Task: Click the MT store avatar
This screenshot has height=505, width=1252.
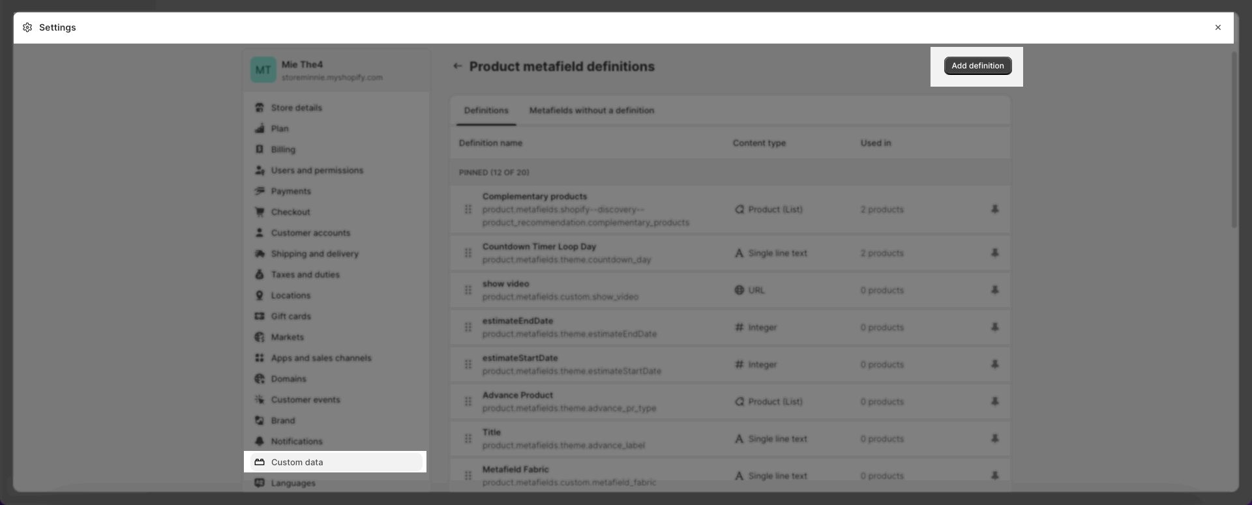Action: (x=263, y=70)
